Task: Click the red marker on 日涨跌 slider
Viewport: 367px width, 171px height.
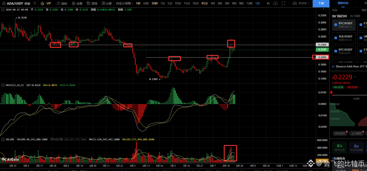Action: 331,92
